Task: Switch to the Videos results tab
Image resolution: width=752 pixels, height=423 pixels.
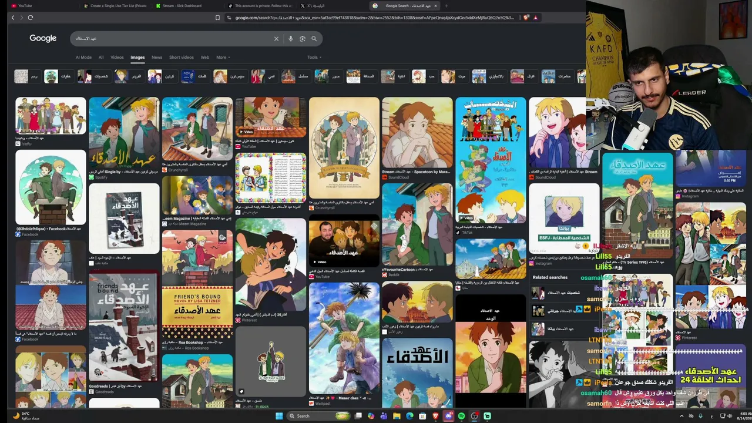Action: pos(117,58)
